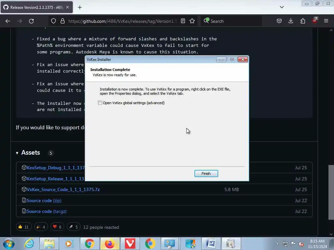The height and width of the screenshot is (250, 334).
Task: Go forward with Firefox forward arrow
Action: pyautogui.click(x=20, y=21)
